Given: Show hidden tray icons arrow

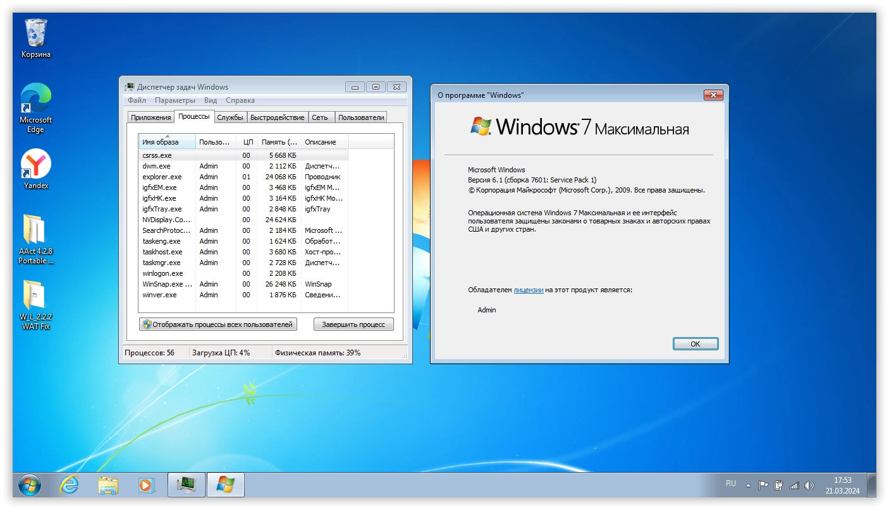Looking at the screenshot, I should coord(749,485).
